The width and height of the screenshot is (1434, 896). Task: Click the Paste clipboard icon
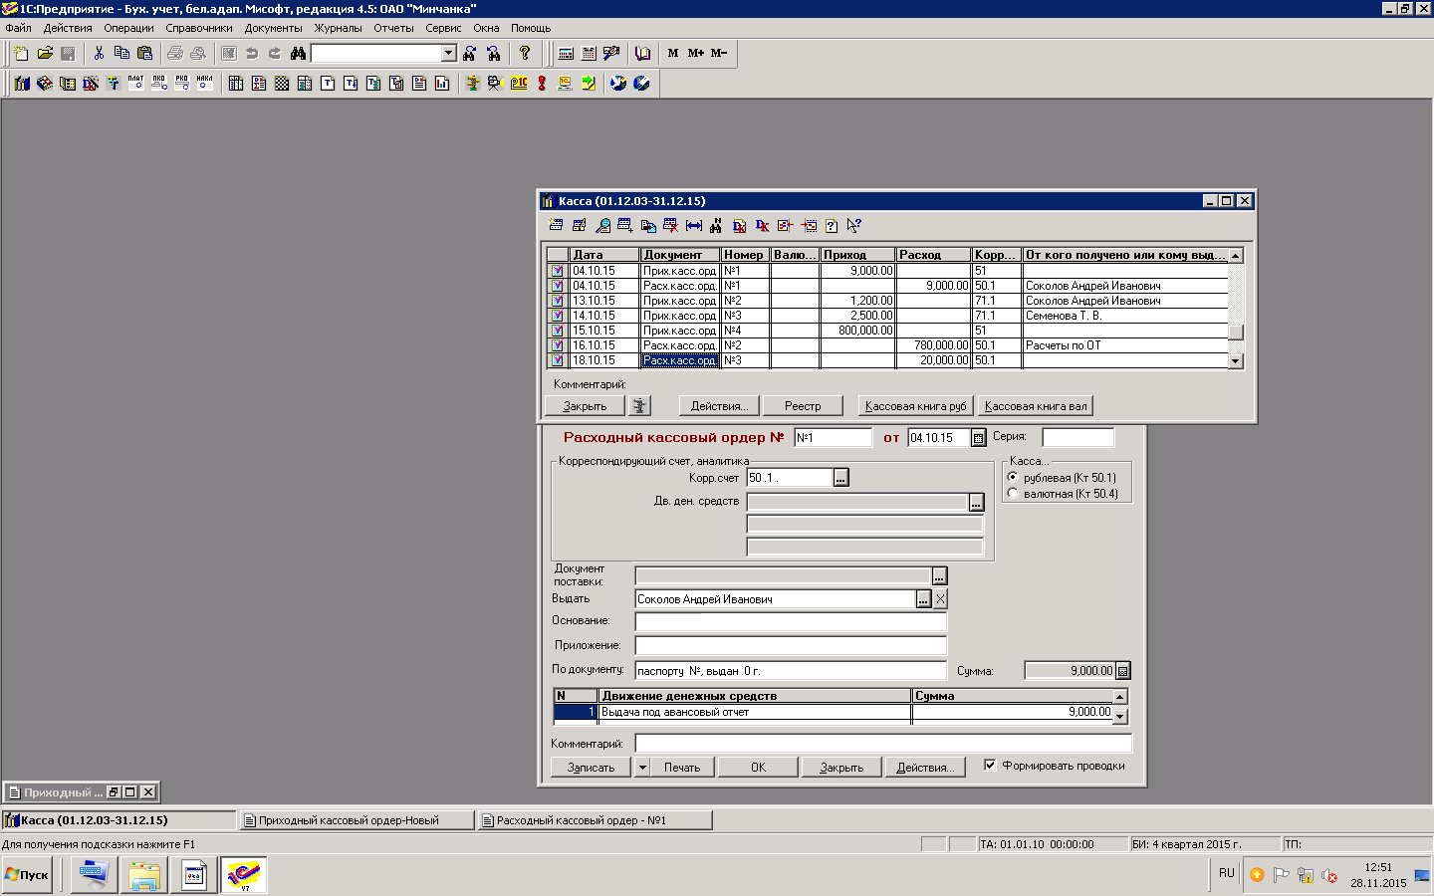click(x=145, y=53)
